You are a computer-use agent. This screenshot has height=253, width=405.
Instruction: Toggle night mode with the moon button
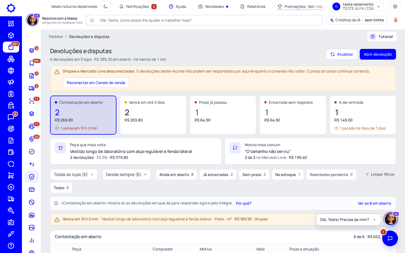(x=105, y=6)
